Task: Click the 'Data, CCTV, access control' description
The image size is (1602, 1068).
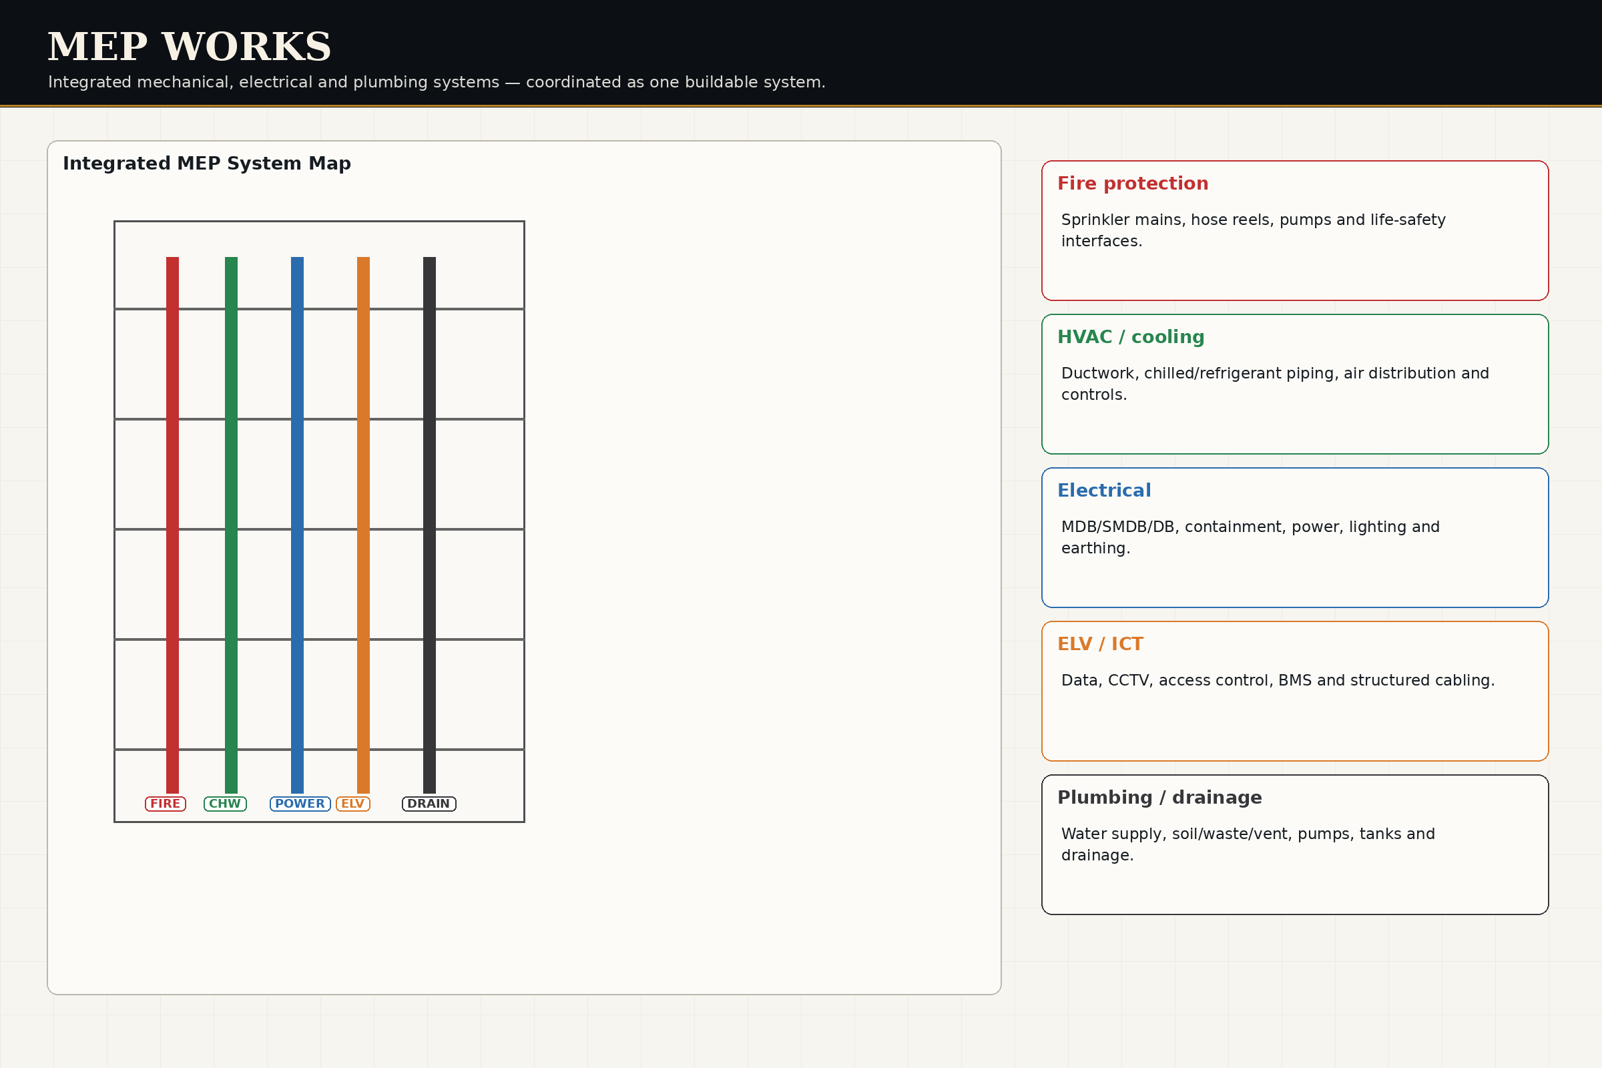Action: (1278, 680)
